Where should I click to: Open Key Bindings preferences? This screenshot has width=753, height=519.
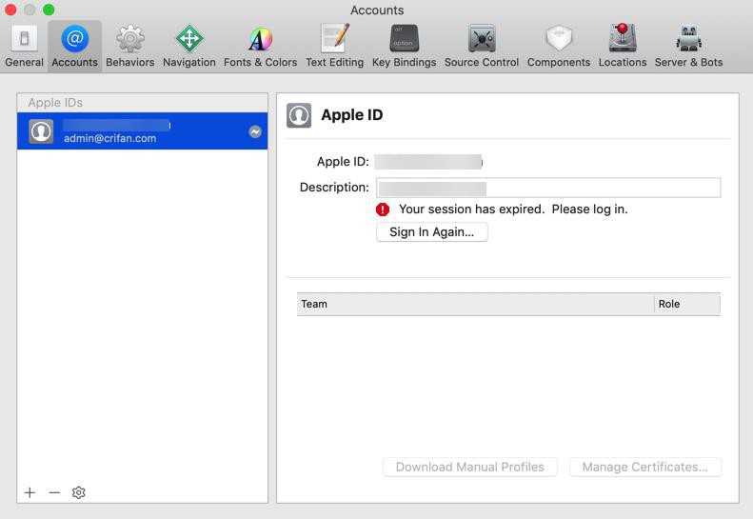click(x=404, y=47)
